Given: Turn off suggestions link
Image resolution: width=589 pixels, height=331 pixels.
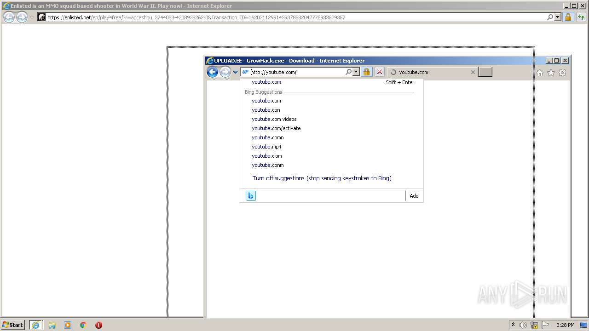Looking at the screenshot, I should pos(322,178).
